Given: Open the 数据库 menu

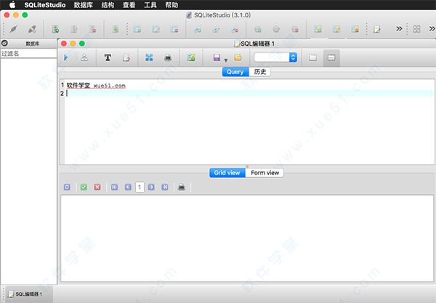Looking at the screenshot, I should tap(84, 5).
